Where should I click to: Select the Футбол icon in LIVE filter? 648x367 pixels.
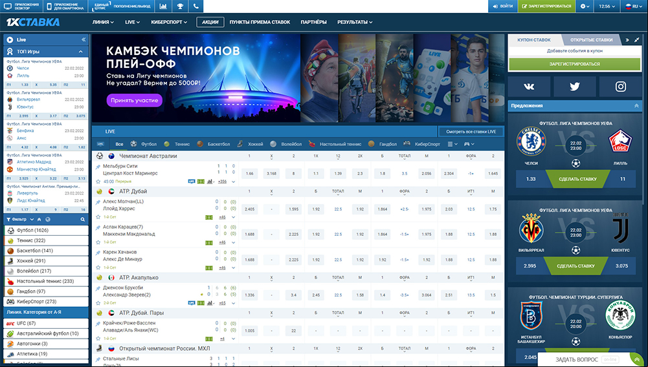[x=133, y=144]
